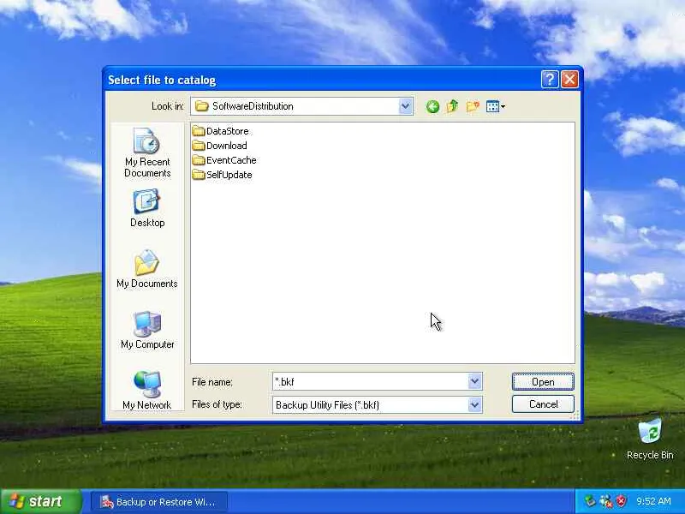Open the View Menu icon dropdown
685x514 pixels.
point(496,106)
